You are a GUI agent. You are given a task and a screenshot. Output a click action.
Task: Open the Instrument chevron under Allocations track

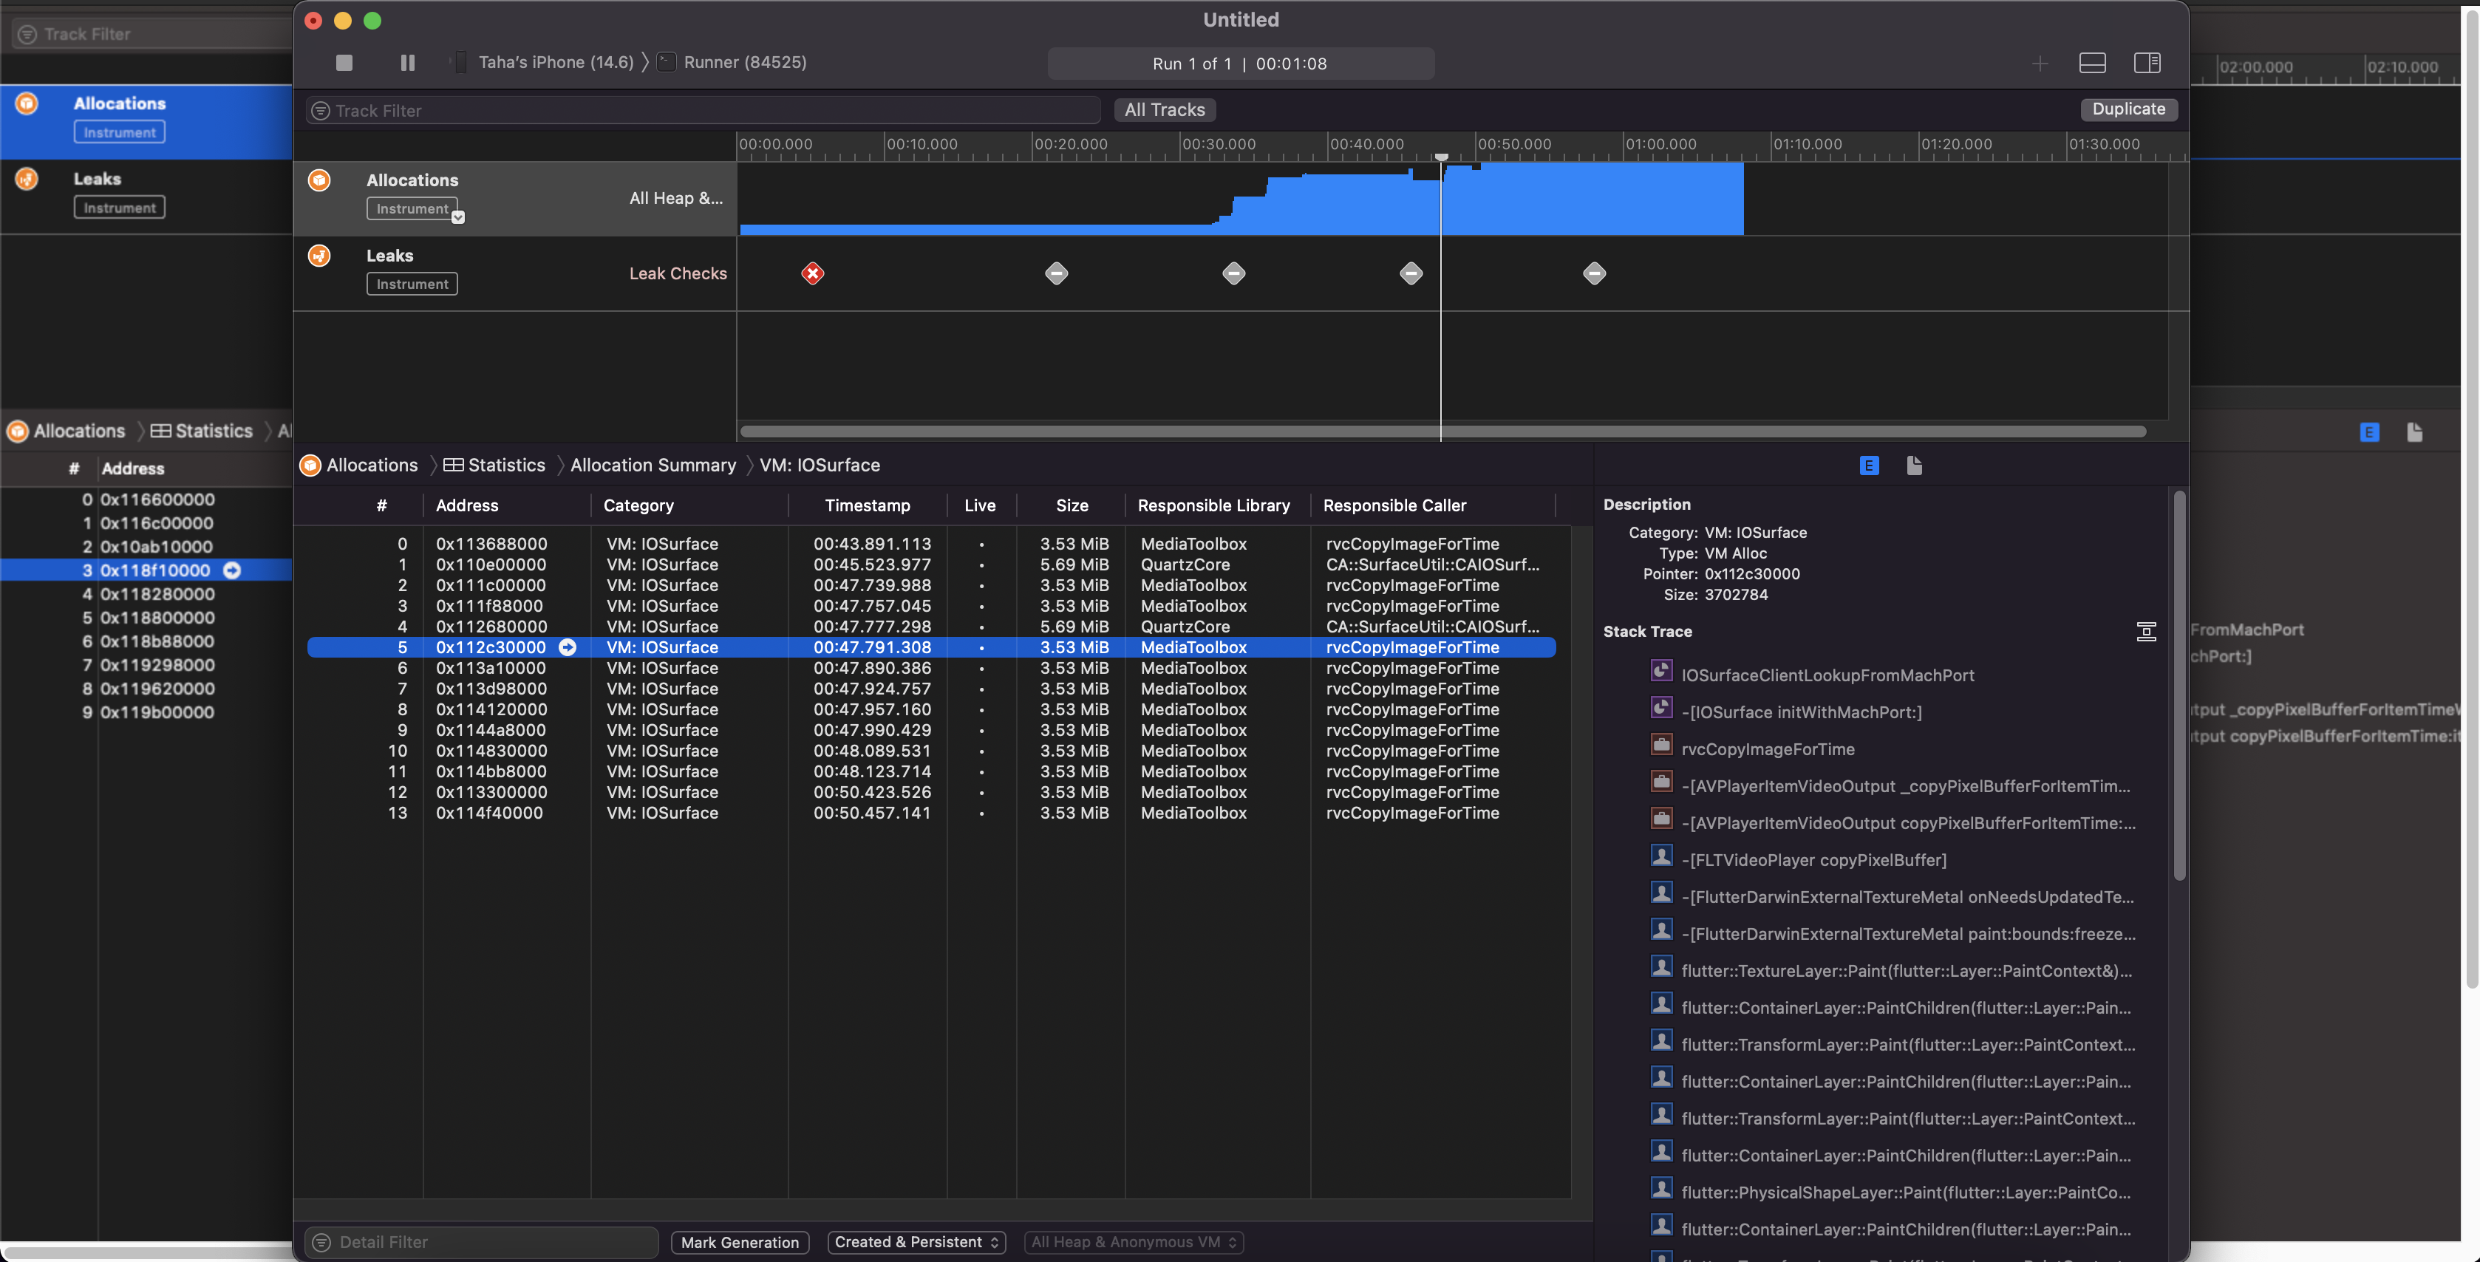pos(457,216)
